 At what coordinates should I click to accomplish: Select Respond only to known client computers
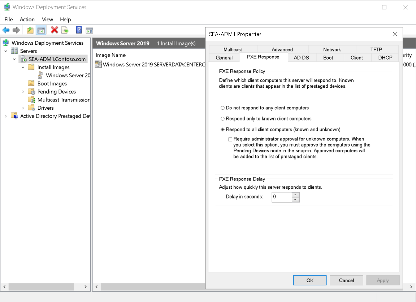(x=223, y=118)
